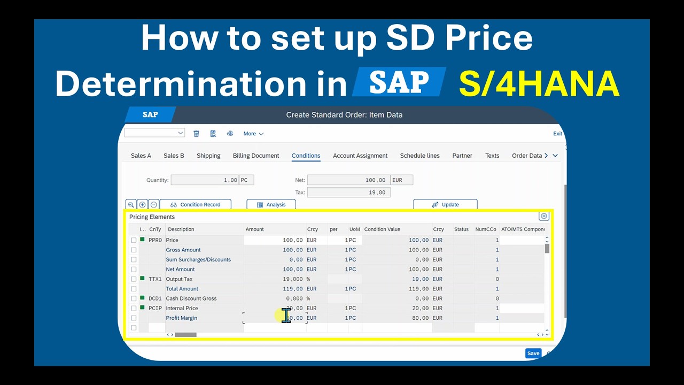Click the delete trash can icon
The height and width of the screenshot is (385, 684).
(x=196, y=134)
